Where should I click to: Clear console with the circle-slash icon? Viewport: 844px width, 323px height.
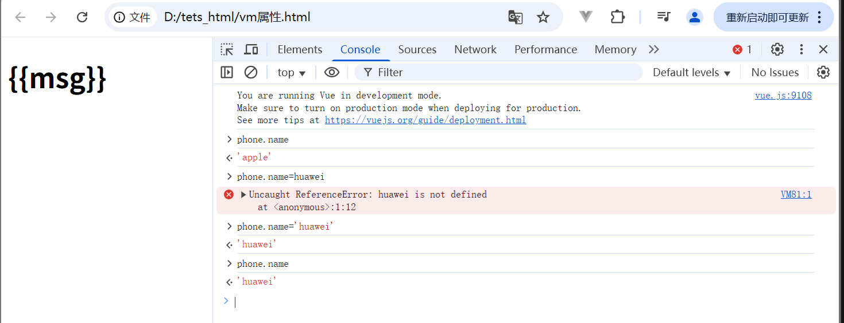(x=251, y=72)
